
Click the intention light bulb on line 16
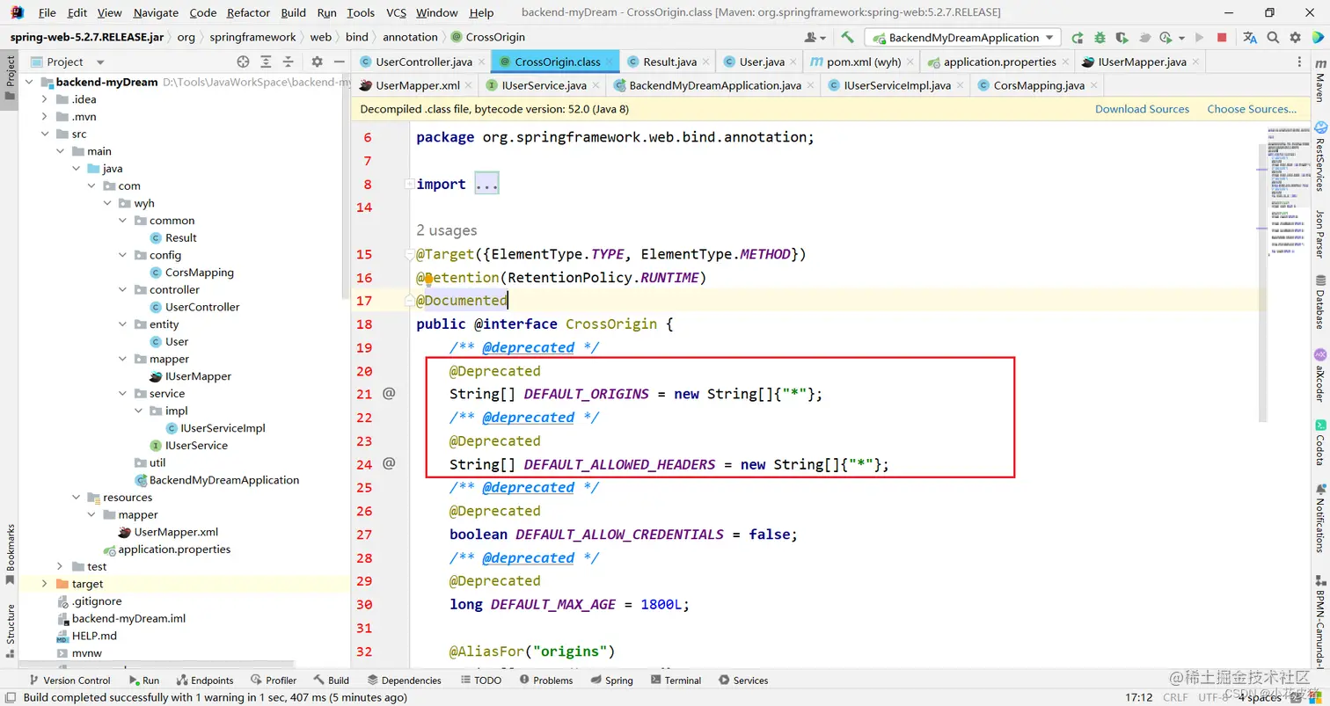[x=429, y=279]
